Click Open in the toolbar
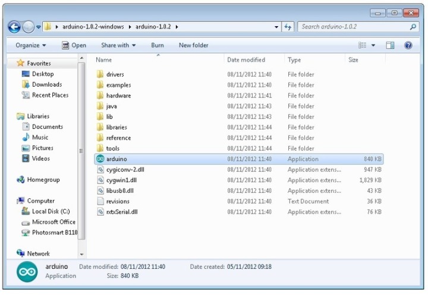The height and width of the screenshot is (295, 428). pos(74,45)
